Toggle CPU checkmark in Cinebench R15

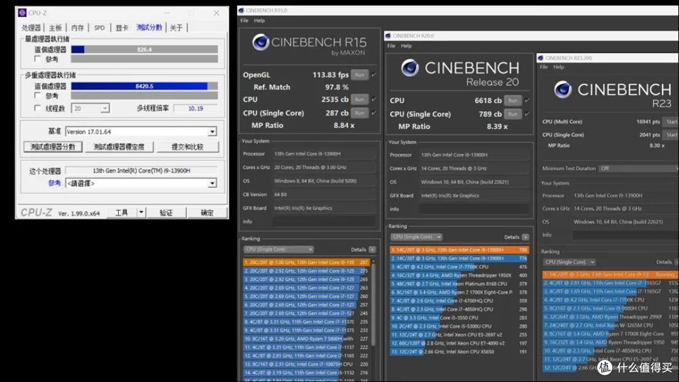point(373,99)
